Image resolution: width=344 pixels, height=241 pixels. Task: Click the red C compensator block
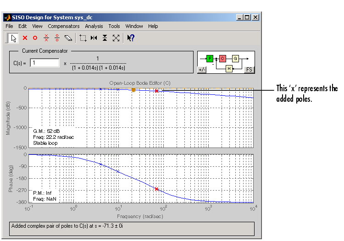(222, 59)
